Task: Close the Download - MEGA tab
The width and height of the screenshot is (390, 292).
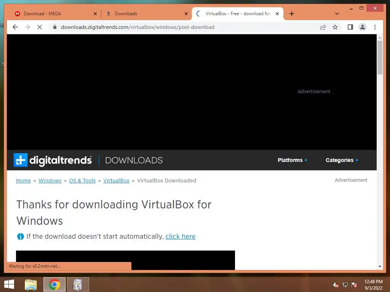Action: coord(95,14)
